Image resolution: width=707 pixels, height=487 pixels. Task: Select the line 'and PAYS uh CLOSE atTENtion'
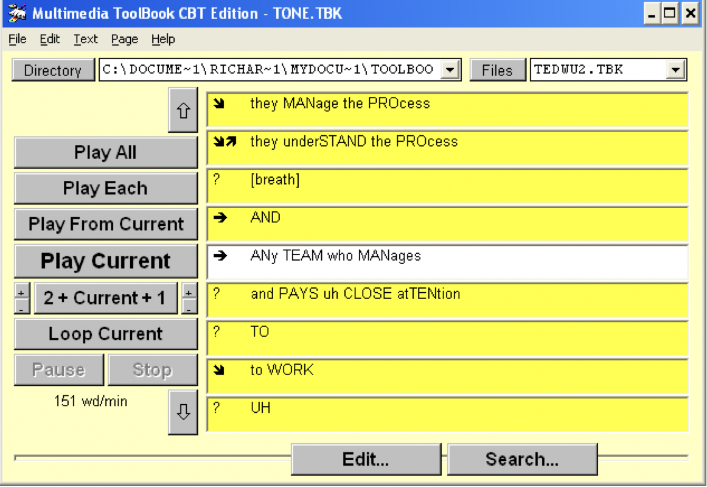pyautogui.click(x=447, y=300)
